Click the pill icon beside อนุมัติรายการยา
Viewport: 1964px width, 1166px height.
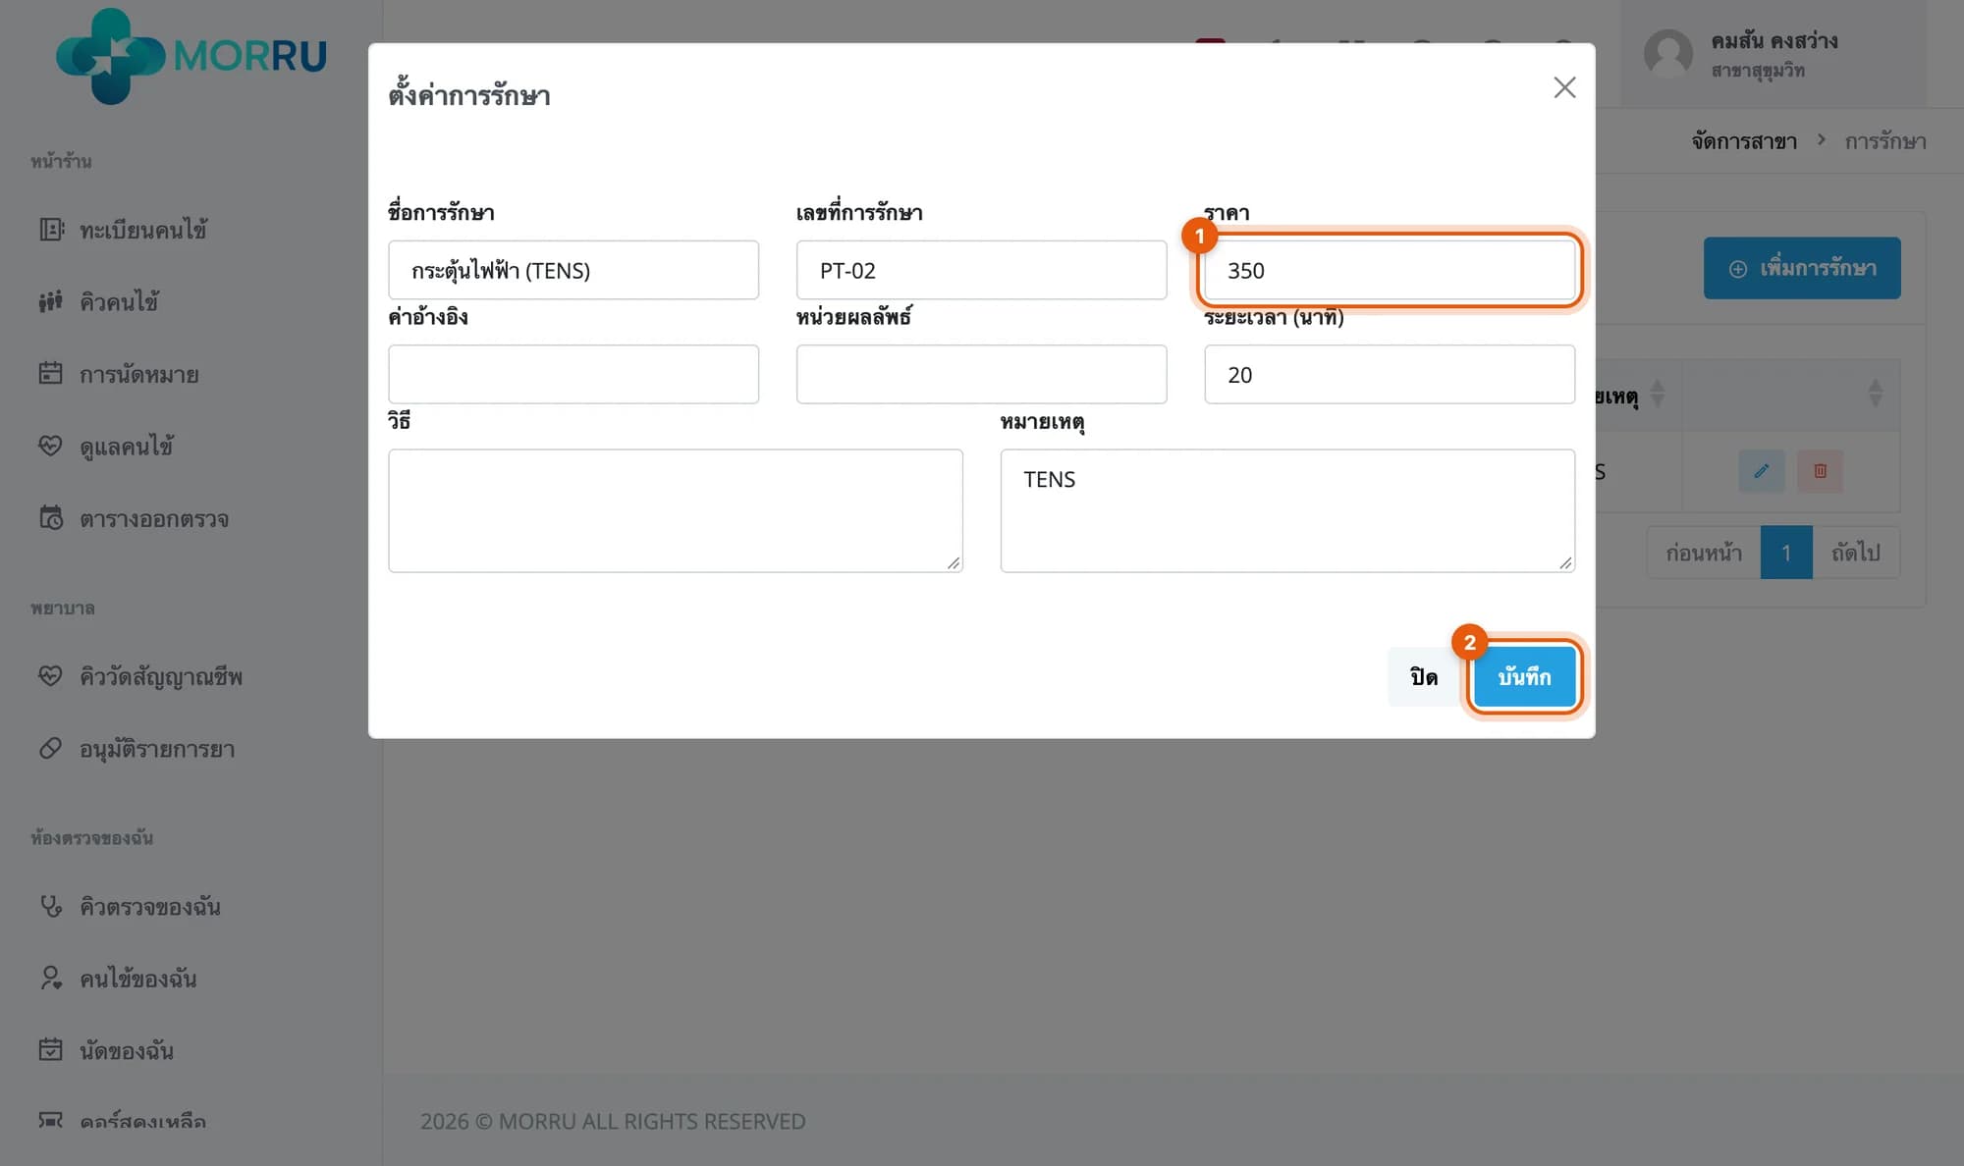point(51,748)
